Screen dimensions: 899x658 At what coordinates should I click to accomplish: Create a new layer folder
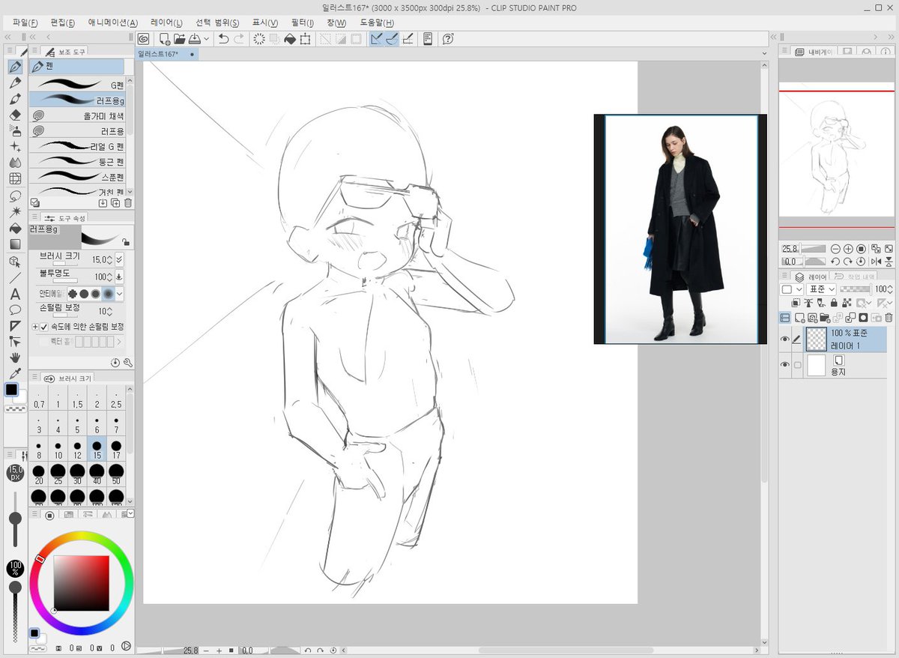click(826, 318)
